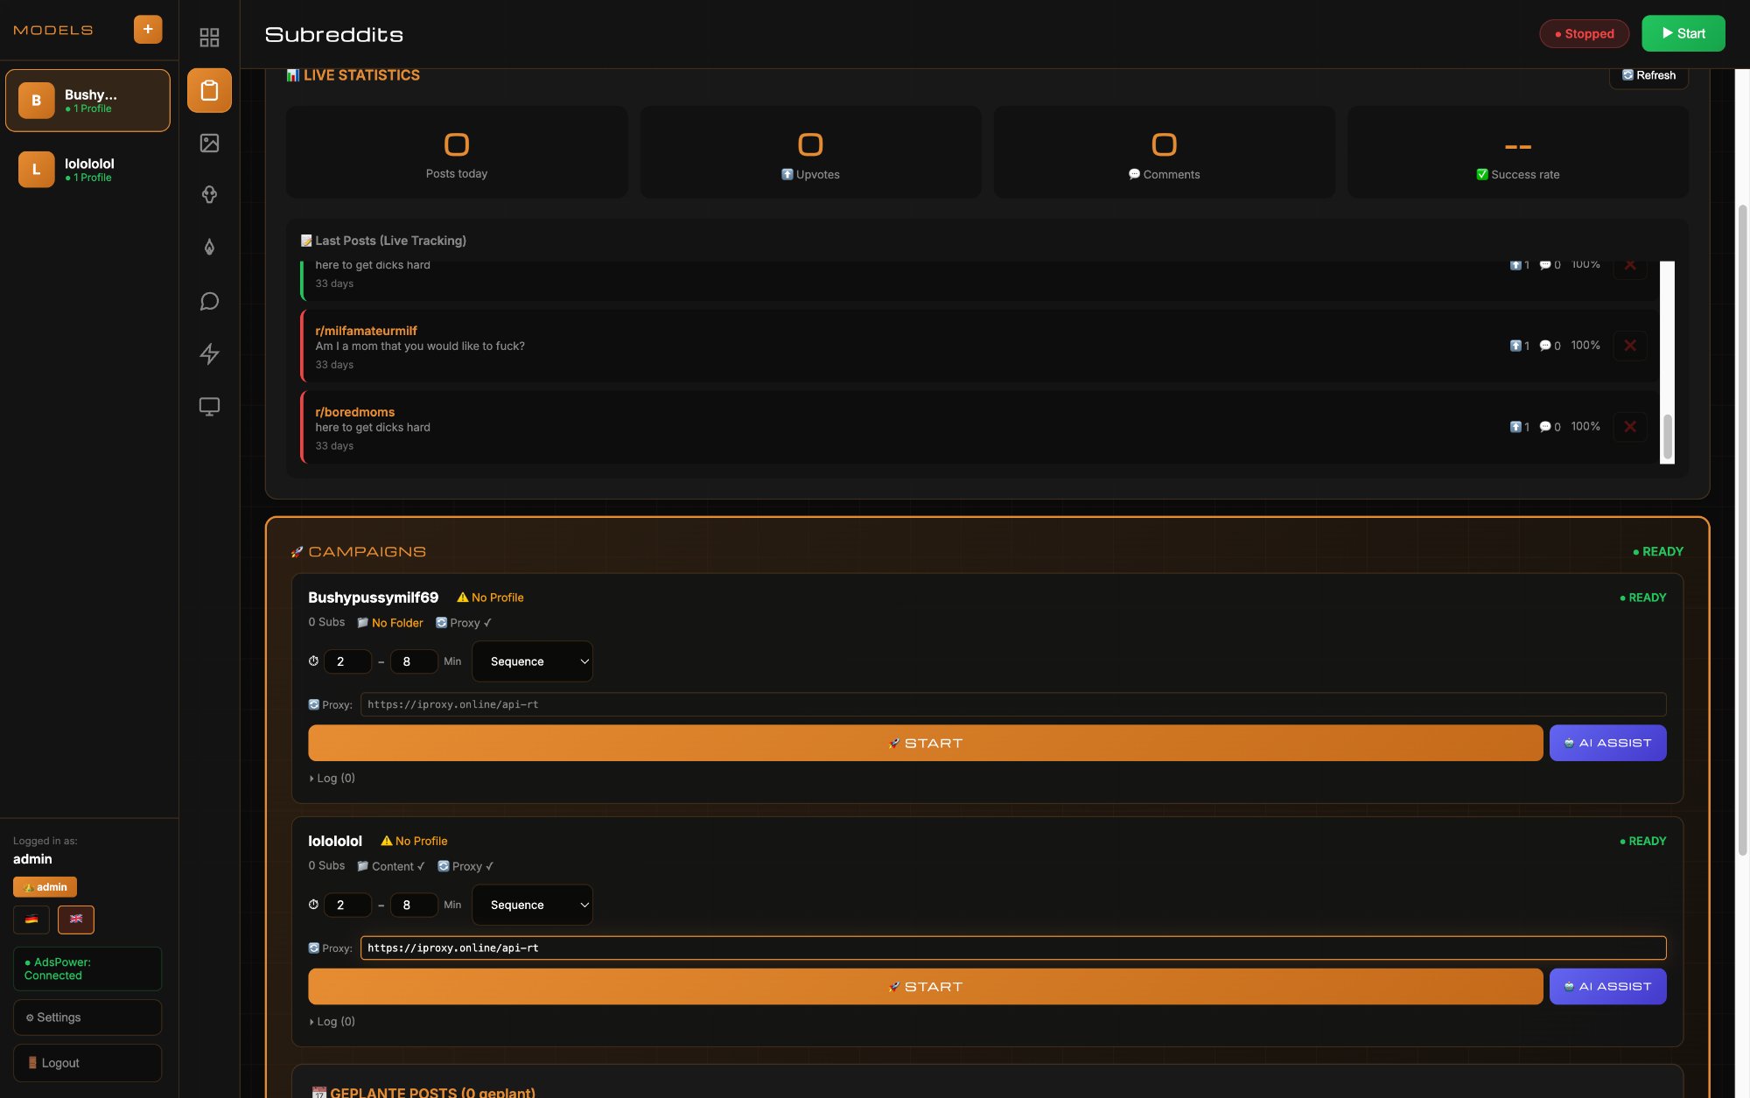Open the monitor icon in sidebar
The height and width of the screenshot is (1098, 1750).
click(209, 407)
